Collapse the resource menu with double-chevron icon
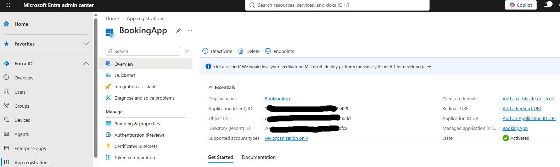This screenshot has width=560, height=167. 187,51
